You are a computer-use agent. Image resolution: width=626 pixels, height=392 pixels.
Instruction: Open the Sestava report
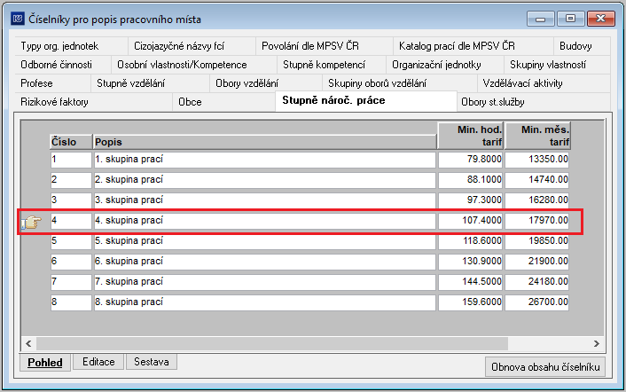pyautogui.click(x=152, y=362)
